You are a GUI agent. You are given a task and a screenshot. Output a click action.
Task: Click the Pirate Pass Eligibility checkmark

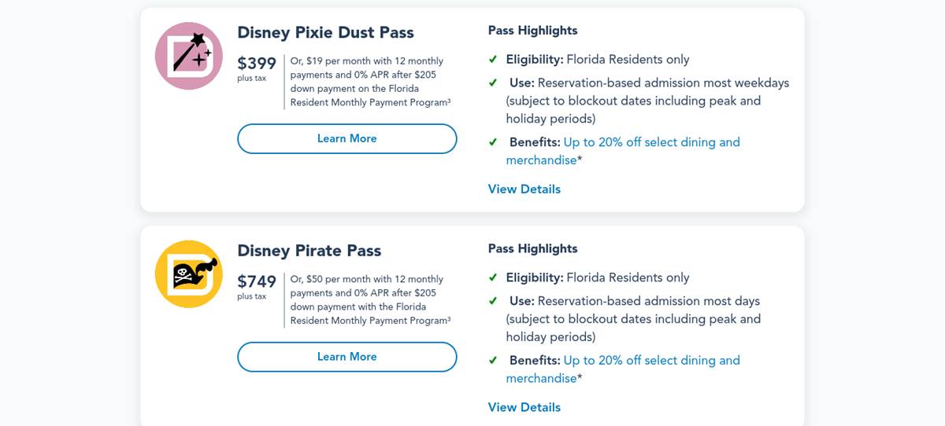(493, 277)
